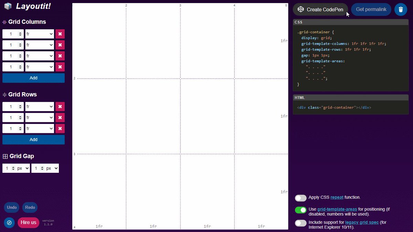Open unit dropdown for first row
The width and height of the screenshot is (413, 232).
[x=40, y=106]
